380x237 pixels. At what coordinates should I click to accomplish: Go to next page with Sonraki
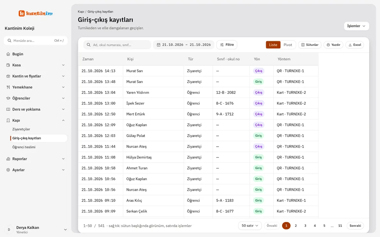click(355, 226)
